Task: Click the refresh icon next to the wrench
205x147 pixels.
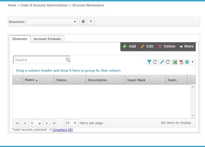Action: 168,62
